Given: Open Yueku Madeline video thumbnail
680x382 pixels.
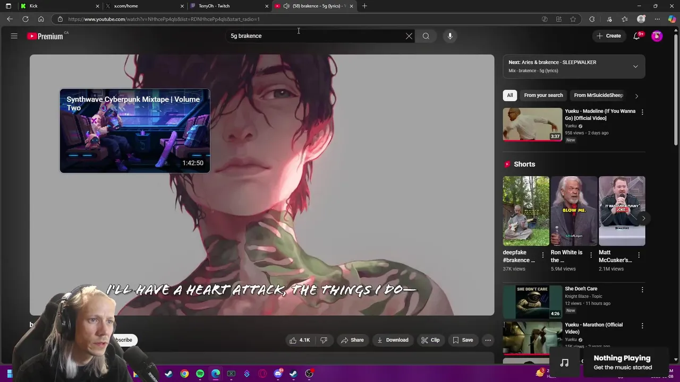Looking at the screenshot, I should coord(532,125).
